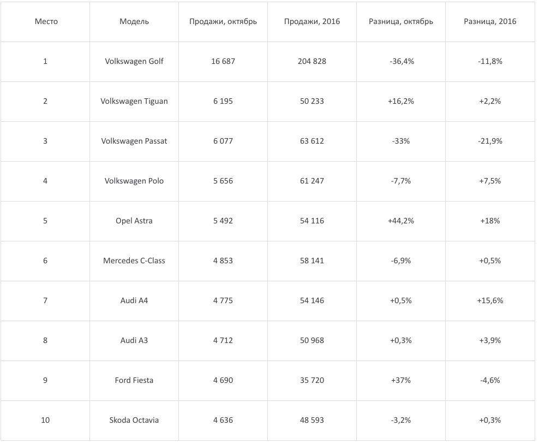Click the Volkswagen Passat cell
Viewport: 539px width, 443px height.
[134, 141]
